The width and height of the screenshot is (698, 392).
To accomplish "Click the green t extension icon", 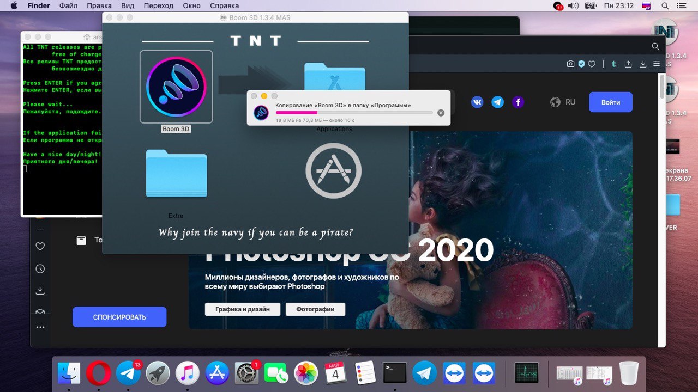I will click(x=613, y=64).
